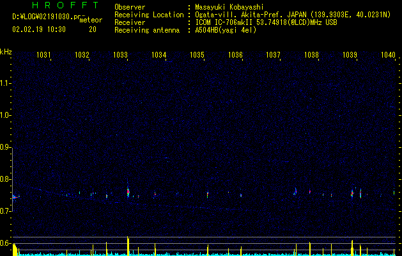Click the ICOM IC-706mkII receiver value

click(x=266, y=22)
